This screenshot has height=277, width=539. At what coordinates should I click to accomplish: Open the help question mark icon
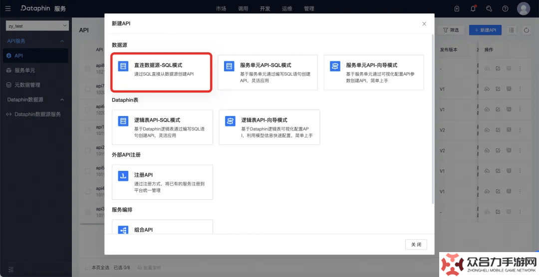[505, 8]
